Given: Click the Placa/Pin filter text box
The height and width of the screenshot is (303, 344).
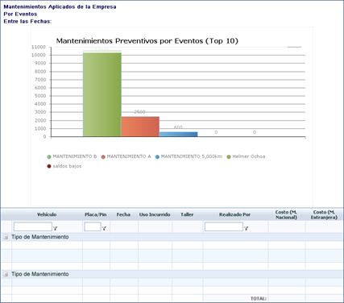Looking at the screenshot, I should click(x=93, y=226).
